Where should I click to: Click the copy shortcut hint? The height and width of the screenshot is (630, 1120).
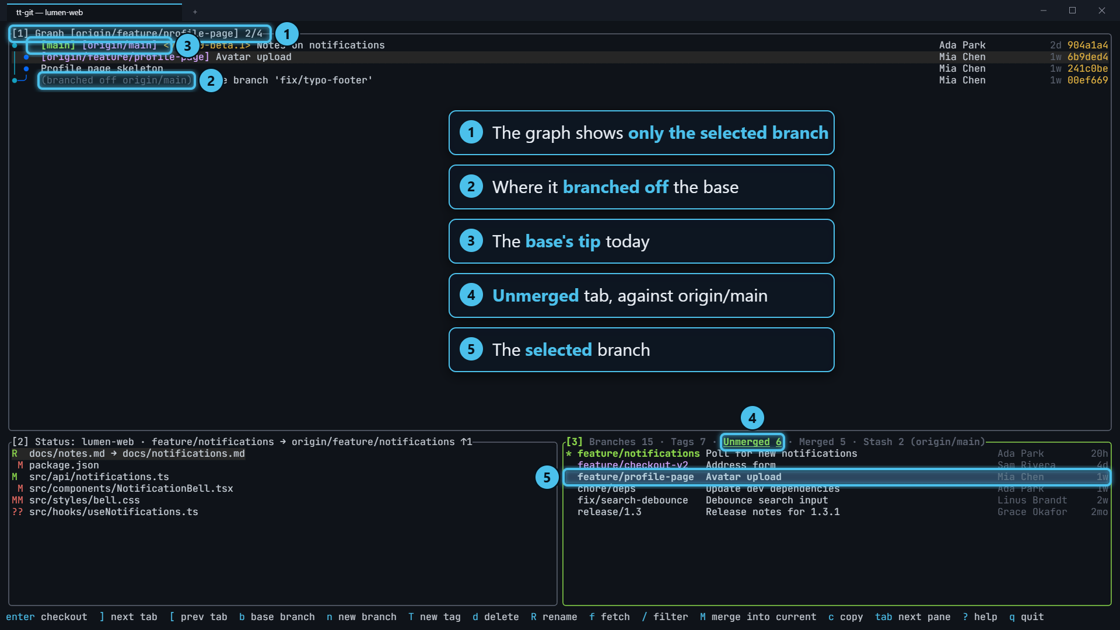[x=846, y=617]
